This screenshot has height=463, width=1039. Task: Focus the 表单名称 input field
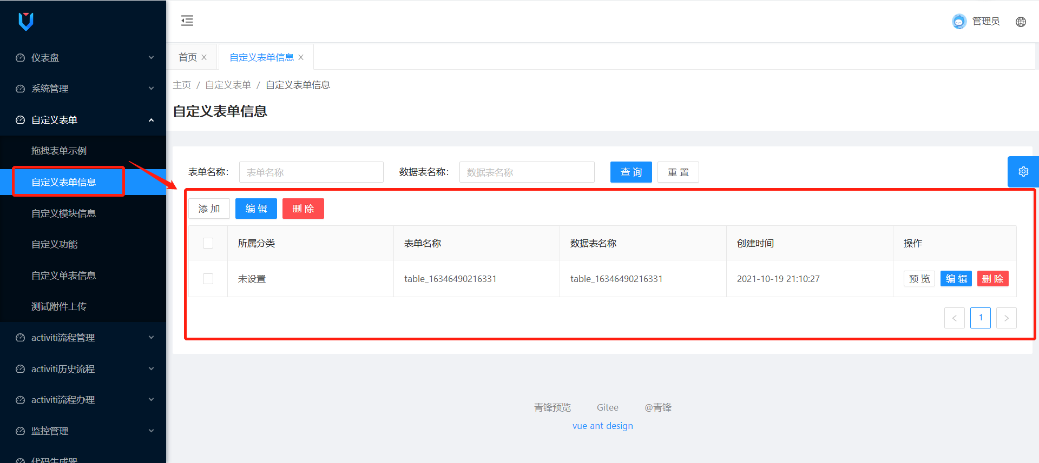[311, 172]
